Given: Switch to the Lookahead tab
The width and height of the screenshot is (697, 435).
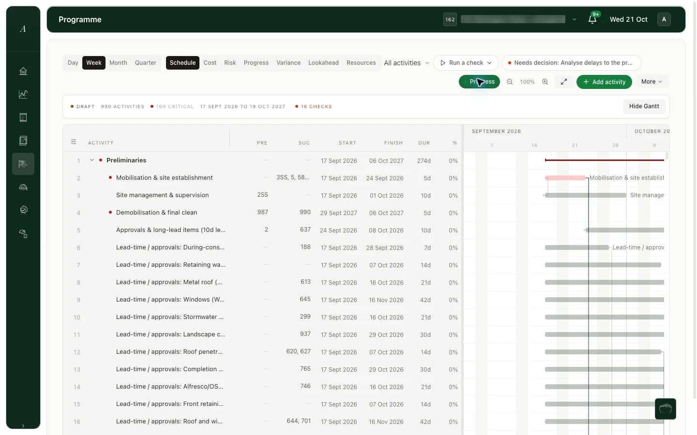Looking at the screenshot, I should click(x=323, y=63).
